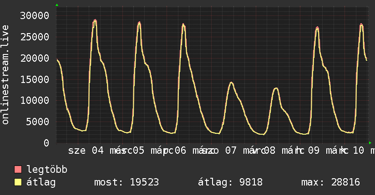This screenshot has height=195, width=375.
Task: Click the 20000 y-axis label
Action: tap(35, 58)
